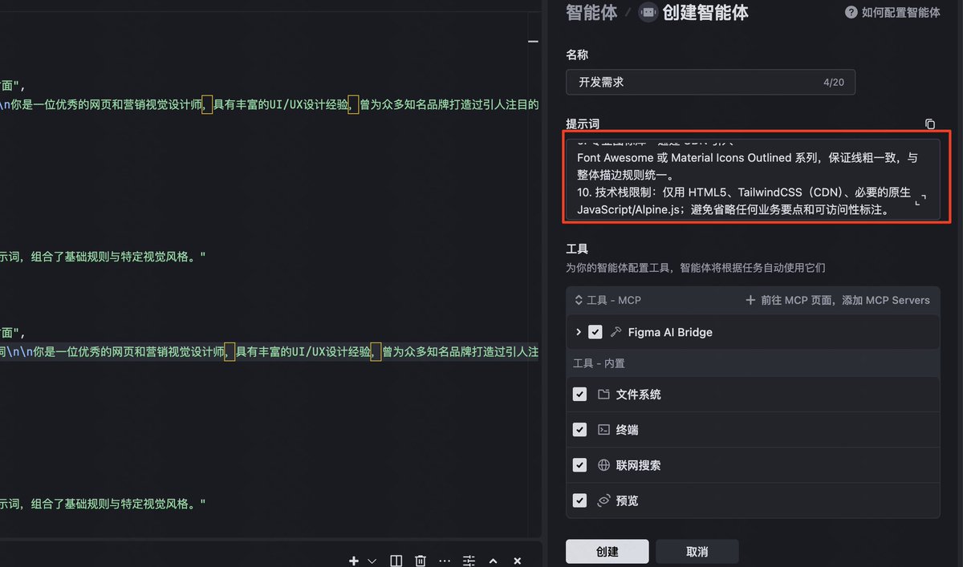This screenshot has height=567, width=963.
Task: Click the panel settings sliders icon
Action: tap(469, 561)
